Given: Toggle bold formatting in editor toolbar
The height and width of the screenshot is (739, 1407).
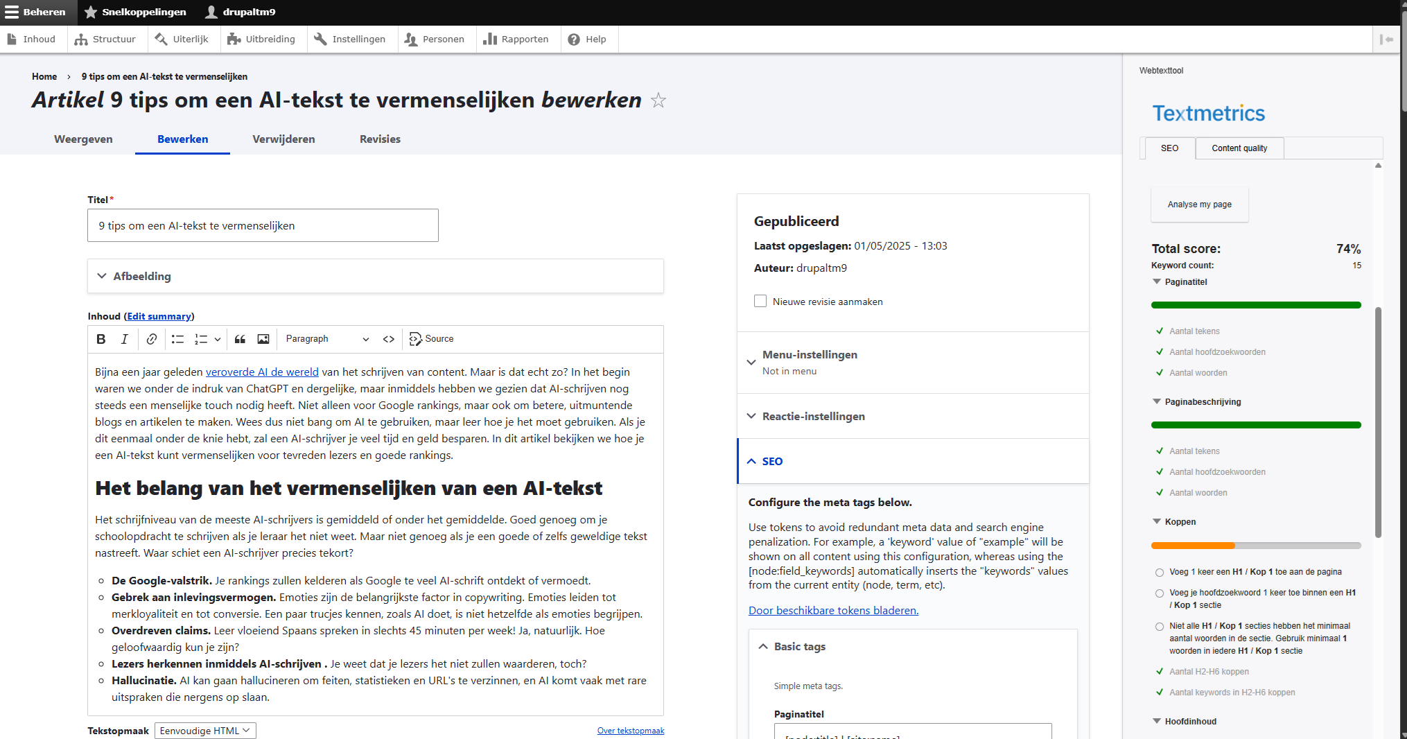Looking at the screenshot, I should [x=101, y=339].
